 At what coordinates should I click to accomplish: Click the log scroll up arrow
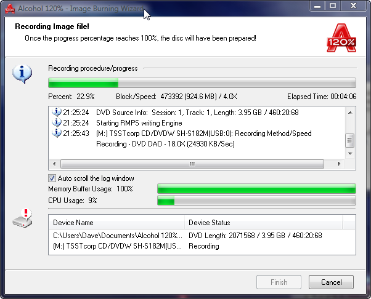pos(350,113)
